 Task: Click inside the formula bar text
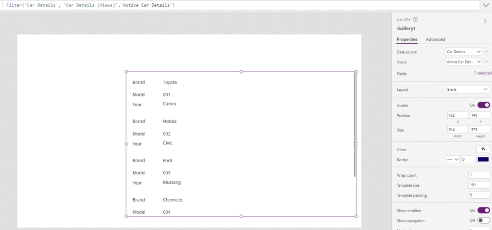[91, 5]
